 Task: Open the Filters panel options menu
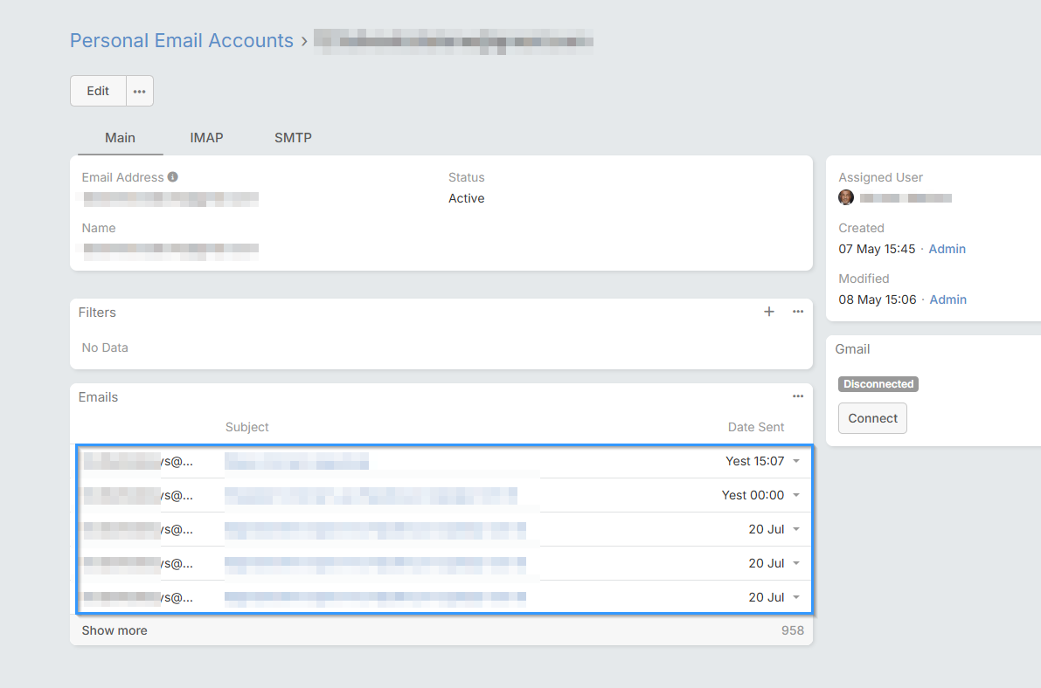(798, 312)
